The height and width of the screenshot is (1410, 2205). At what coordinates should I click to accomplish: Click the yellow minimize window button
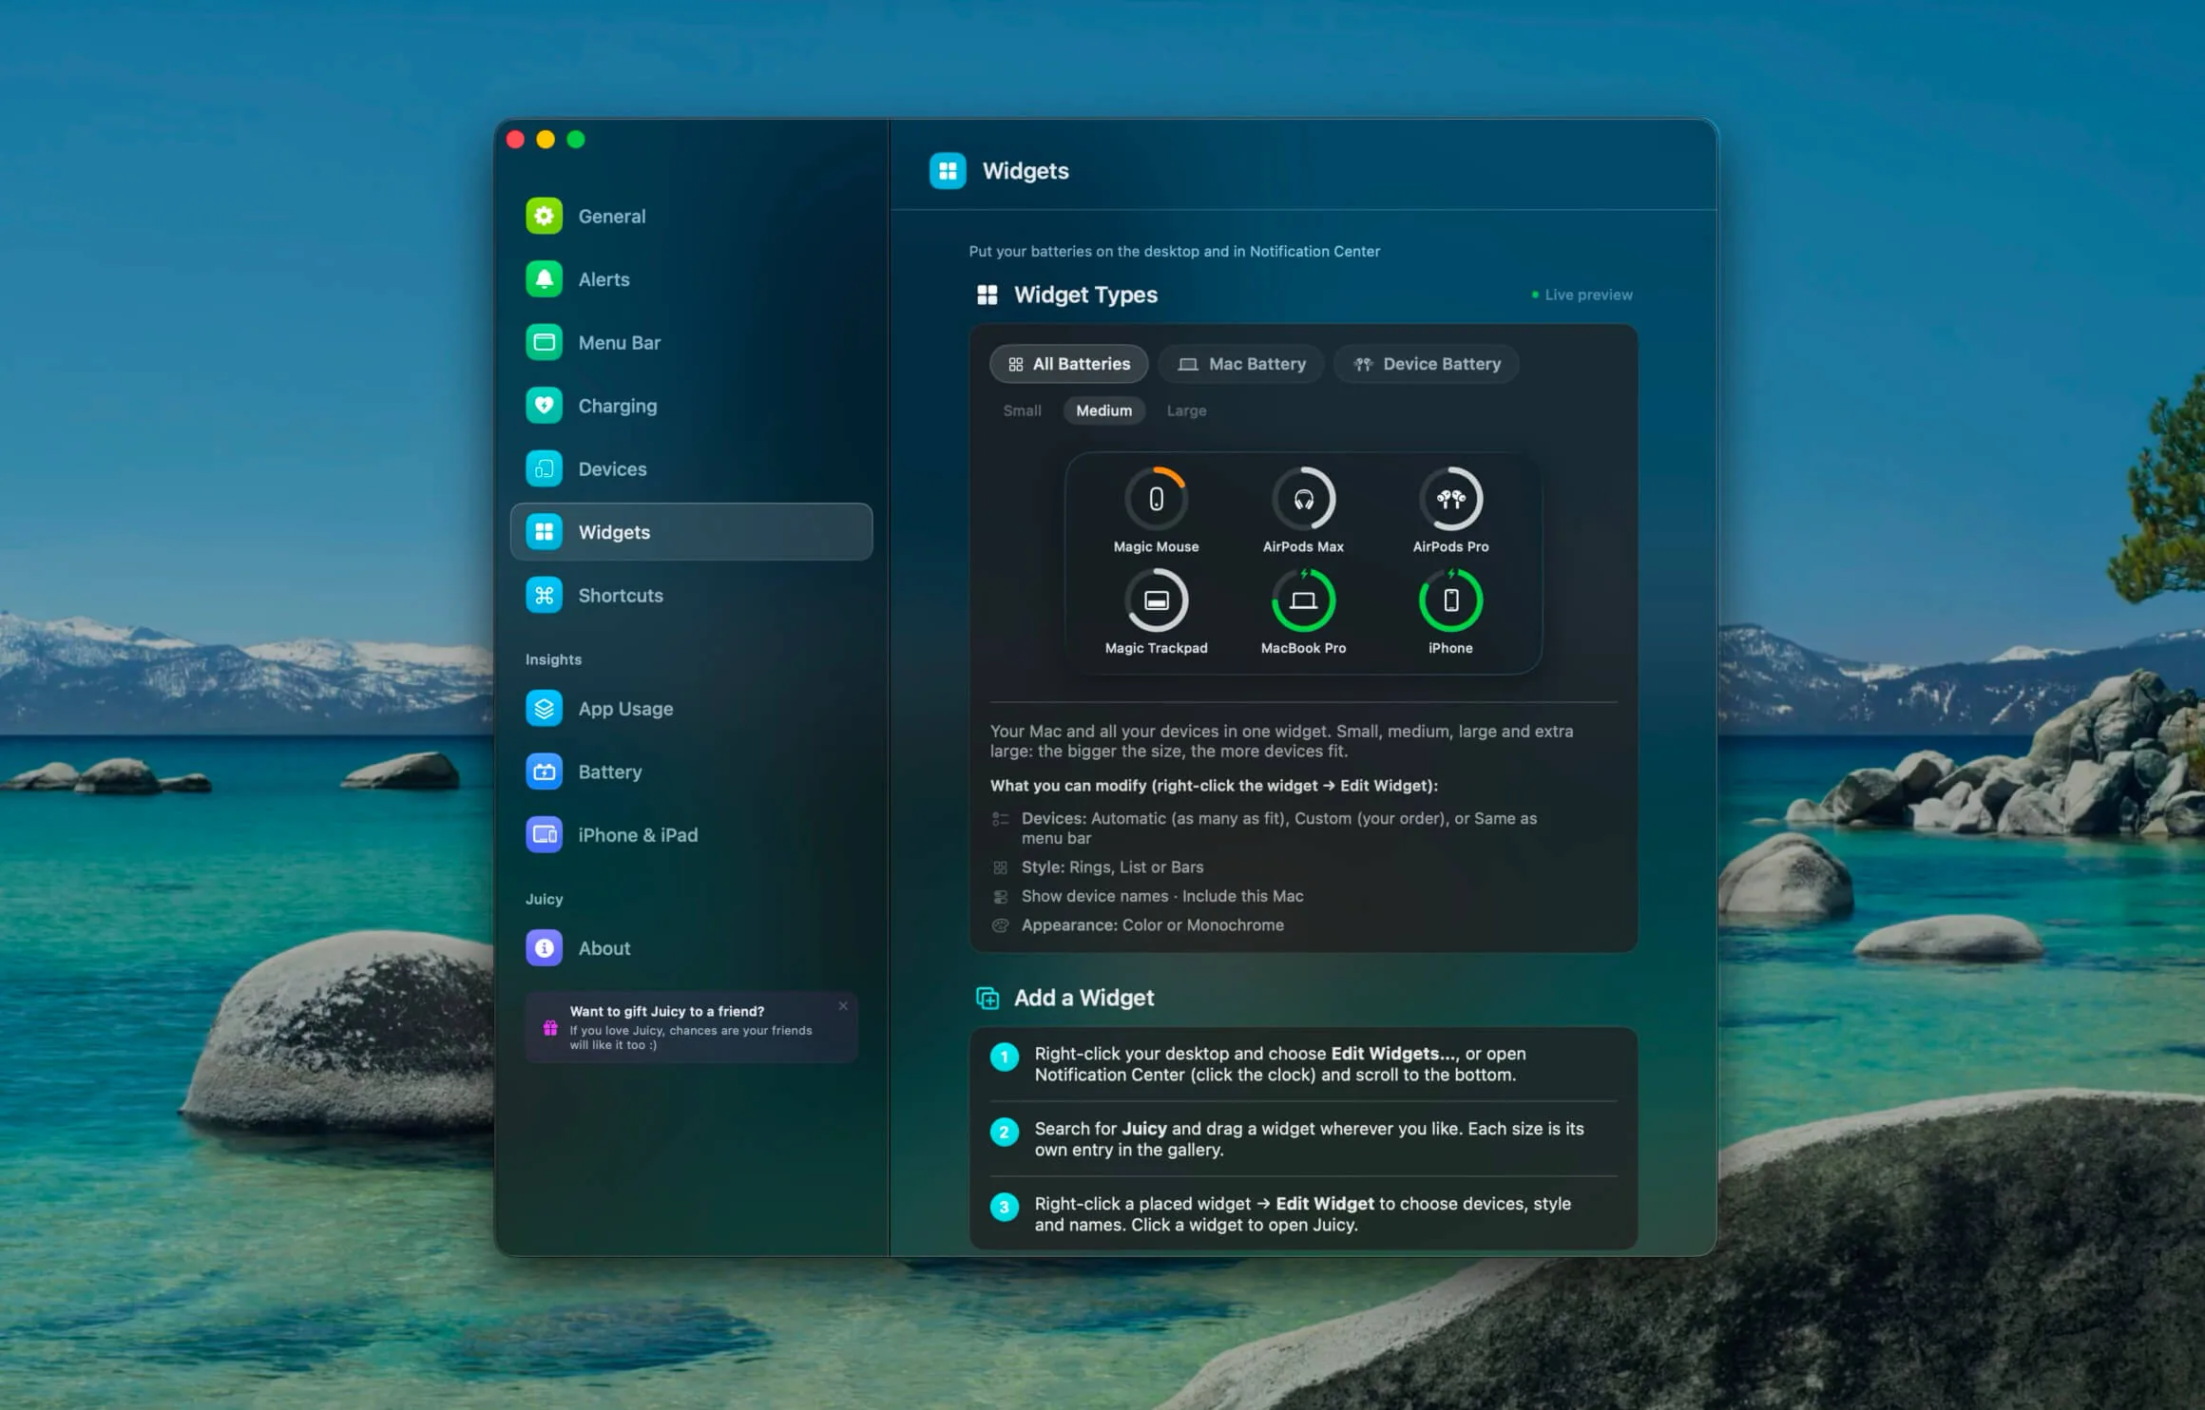[x=546, y=140]
